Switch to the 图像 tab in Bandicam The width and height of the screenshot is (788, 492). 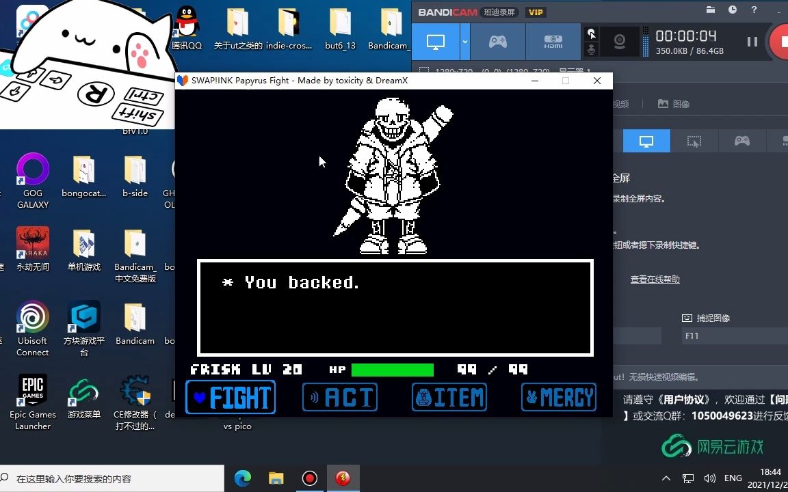[x=674, y=104]
